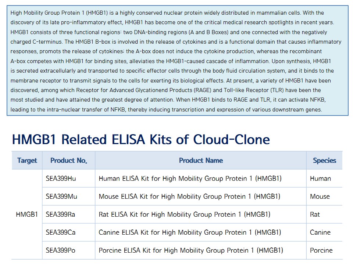This screenshot has height=264, width=353.
Task: Open the Mouse ELISA Kit product name
Action: [189, 197]
